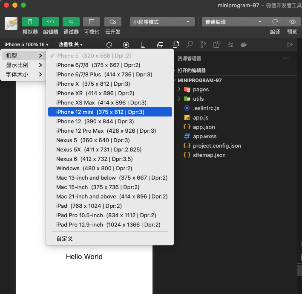
Task: Open the extensions blocks icon
Action: (217, 44)
